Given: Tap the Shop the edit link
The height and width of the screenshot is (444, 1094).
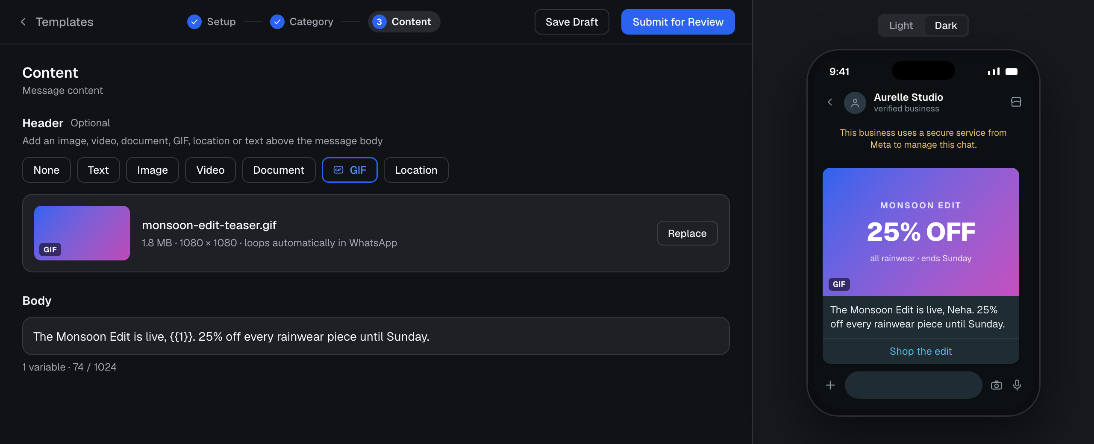Looking at the screenshot, I should [921, 351].
